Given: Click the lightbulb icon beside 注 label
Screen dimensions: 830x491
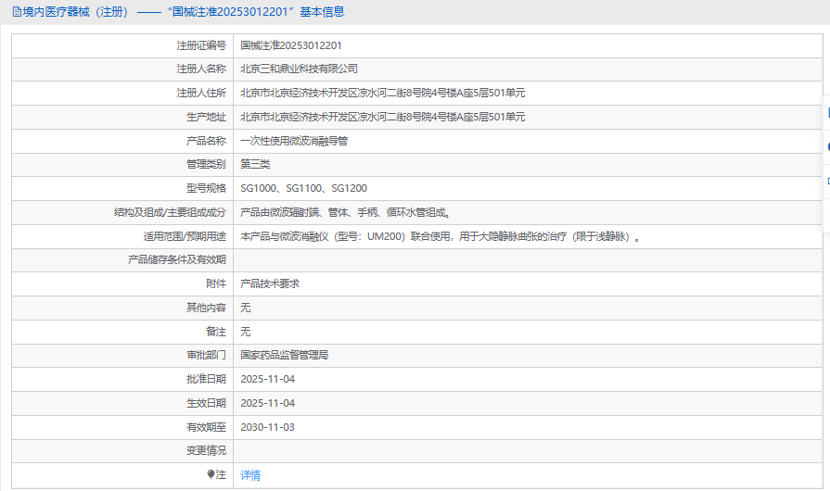Looking at the screenshot, I should [211, 474].
